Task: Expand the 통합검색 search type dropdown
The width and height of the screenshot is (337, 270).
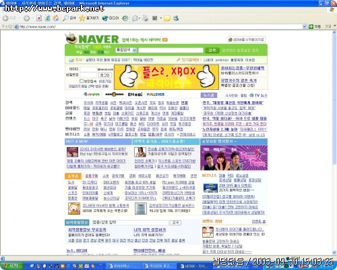Action: point(134,50)
